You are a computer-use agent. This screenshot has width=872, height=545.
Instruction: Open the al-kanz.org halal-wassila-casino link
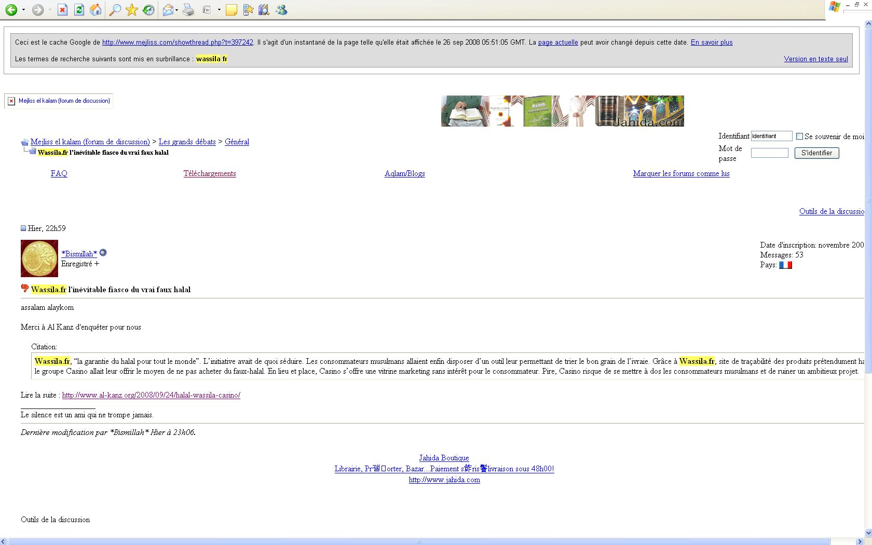(151, 395)
